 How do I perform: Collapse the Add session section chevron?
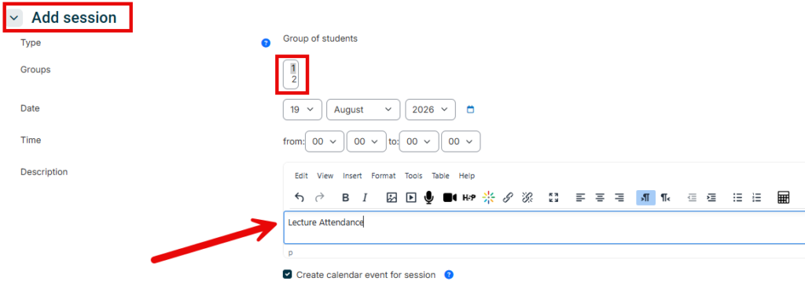pos(14,18)
